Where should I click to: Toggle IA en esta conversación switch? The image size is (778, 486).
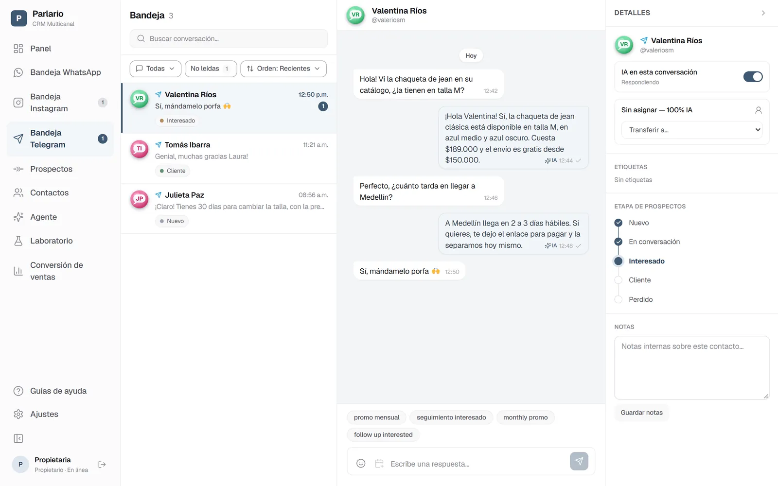[x=753, y=77]
